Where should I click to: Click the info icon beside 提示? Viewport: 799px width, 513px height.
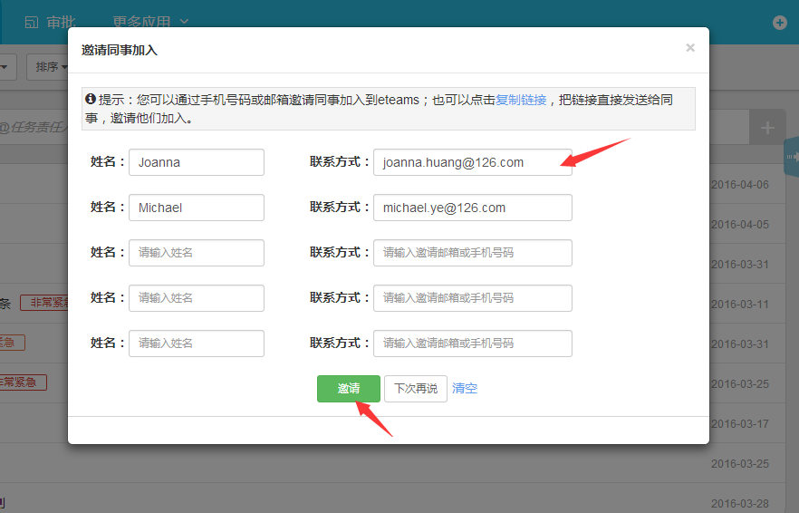(x=91, y=99)
